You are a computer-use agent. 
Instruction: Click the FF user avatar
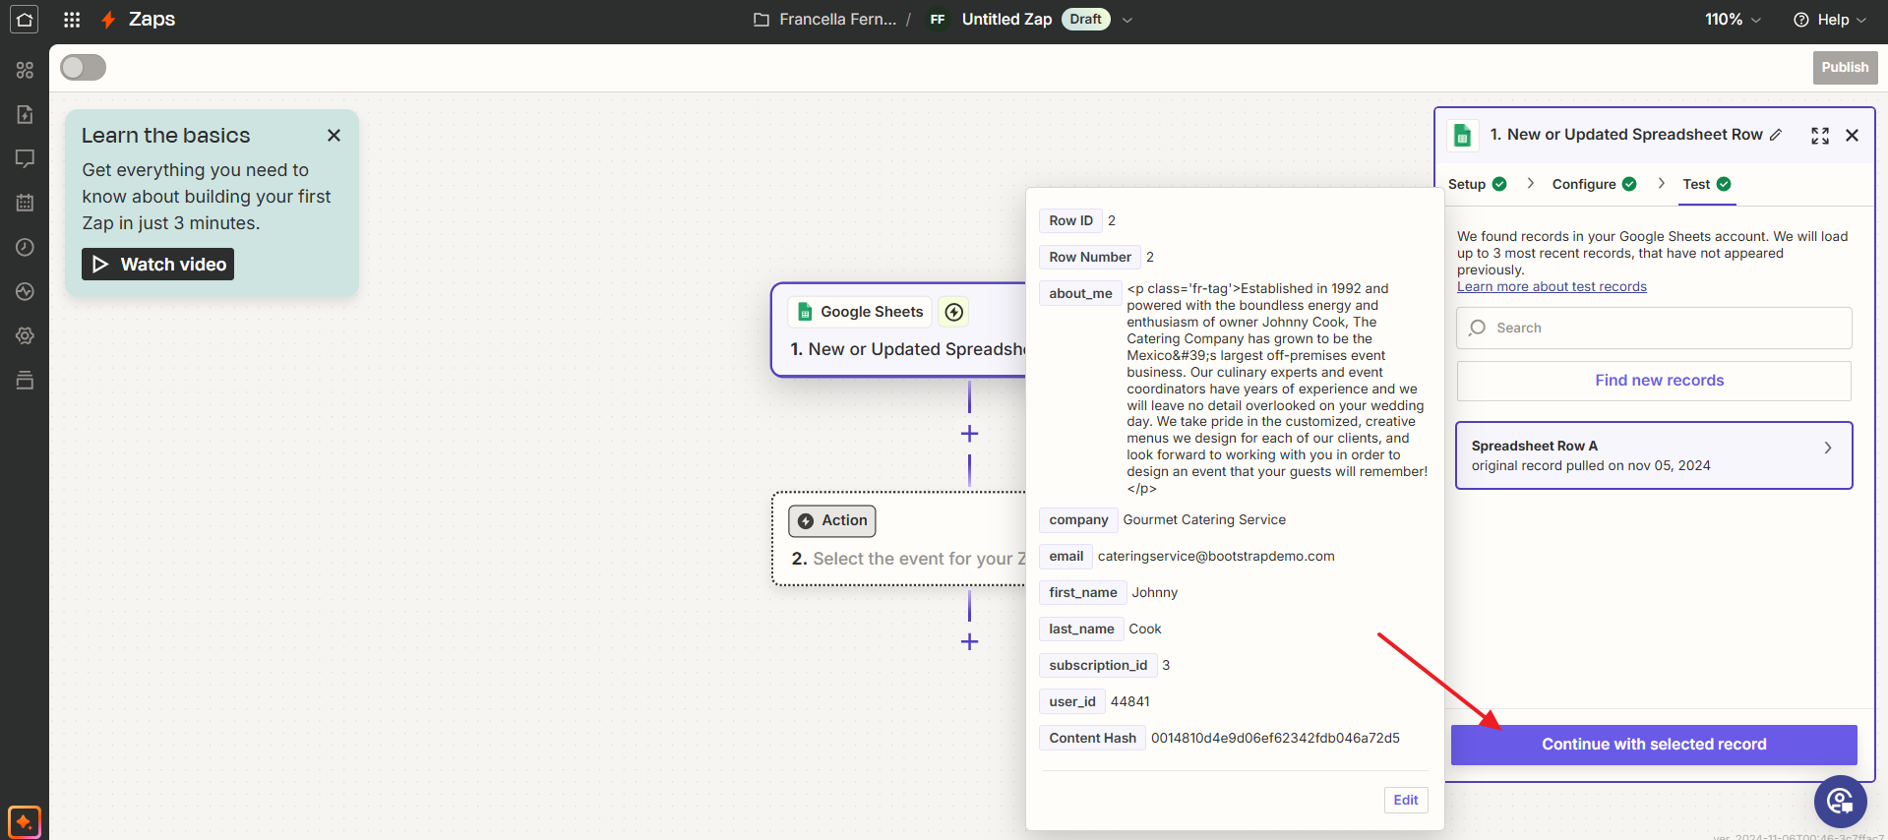(x=938, y=20)
